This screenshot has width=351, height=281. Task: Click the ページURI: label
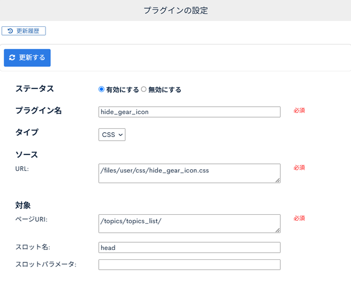click(32, 219)
